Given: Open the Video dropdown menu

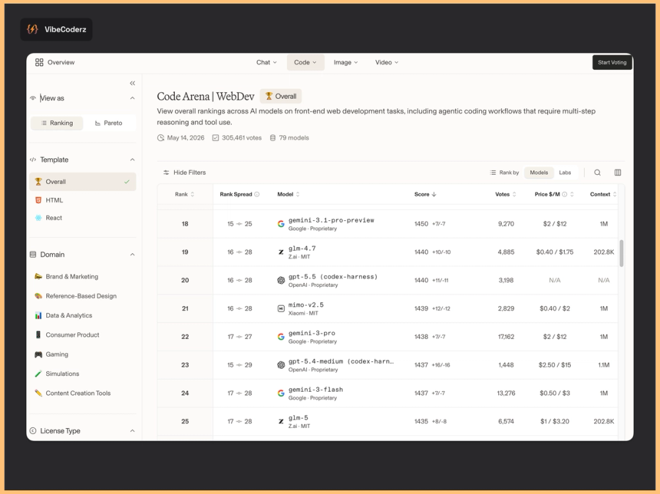Looking at the screenshot, I should (387, 62).
